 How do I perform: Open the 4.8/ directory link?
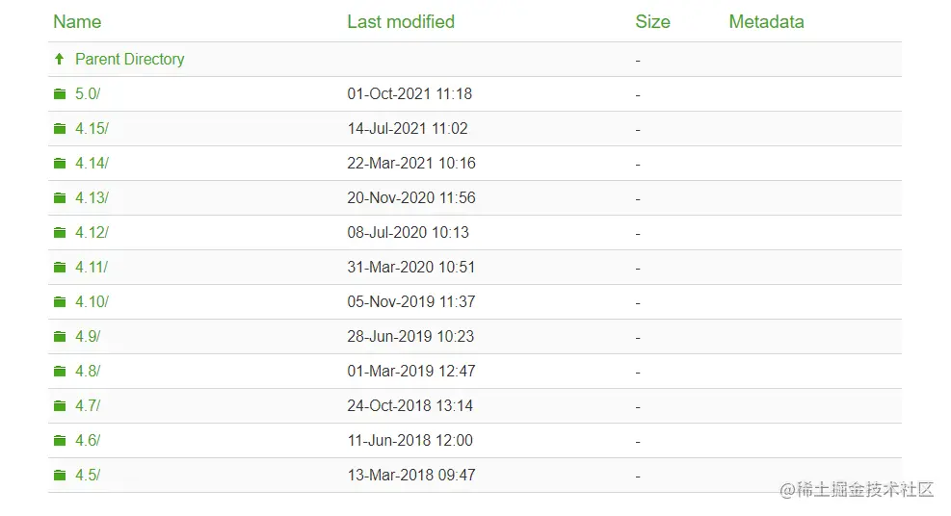88,371
